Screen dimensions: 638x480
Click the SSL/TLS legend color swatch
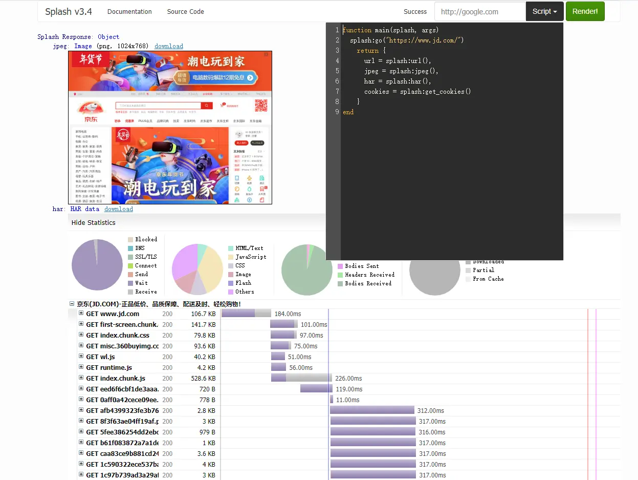coord(130,257)
